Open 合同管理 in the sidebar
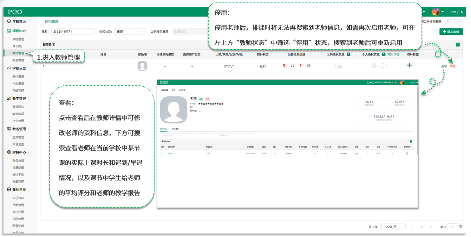The height and width of the screenshot is (237, 471). point(18,205)
